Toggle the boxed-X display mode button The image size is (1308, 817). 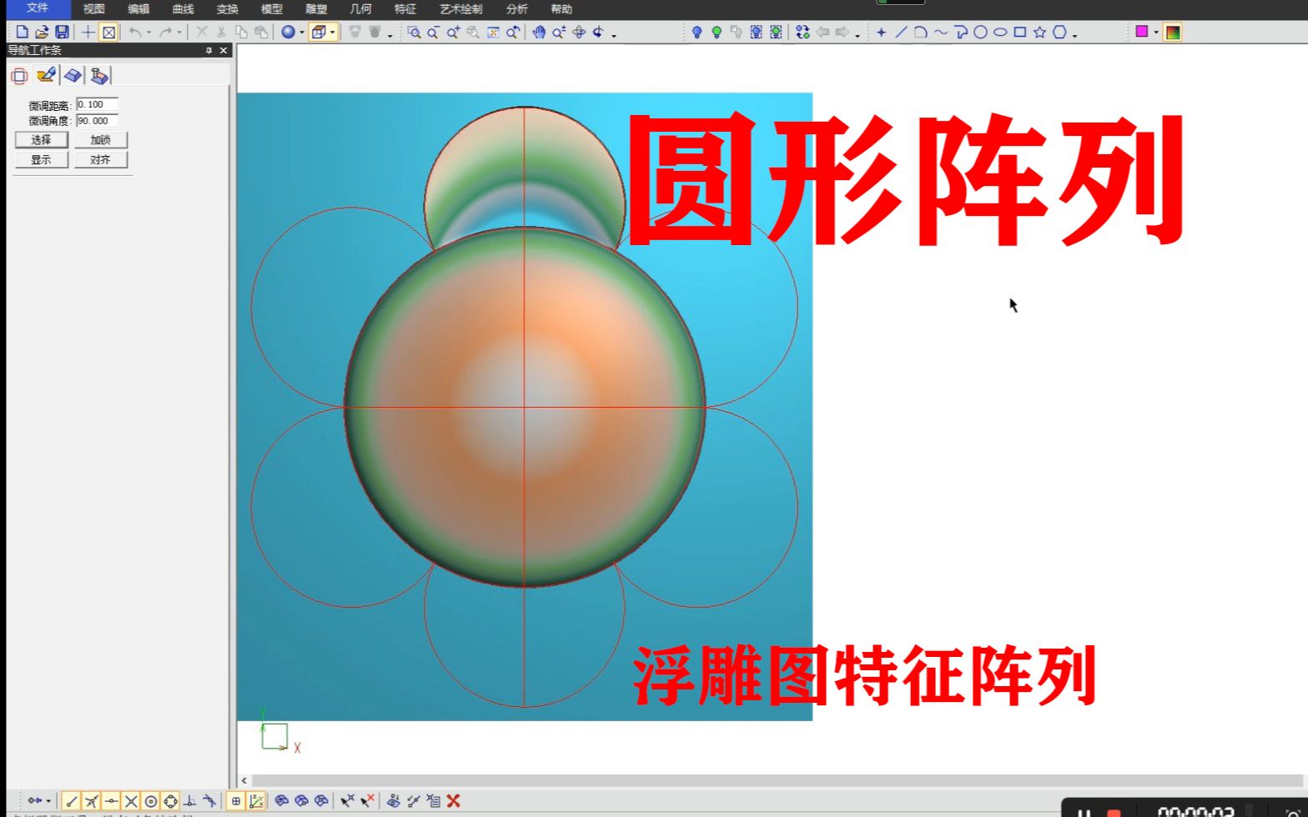tap(108, 32)
